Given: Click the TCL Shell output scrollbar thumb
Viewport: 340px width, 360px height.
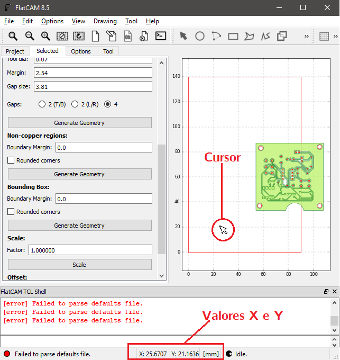Looking at the screenshot, I should [334, 320].
